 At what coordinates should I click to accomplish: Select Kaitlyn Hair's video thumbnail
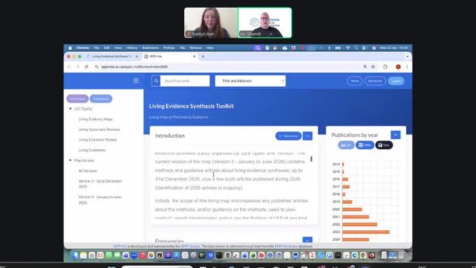click(211, 23)
